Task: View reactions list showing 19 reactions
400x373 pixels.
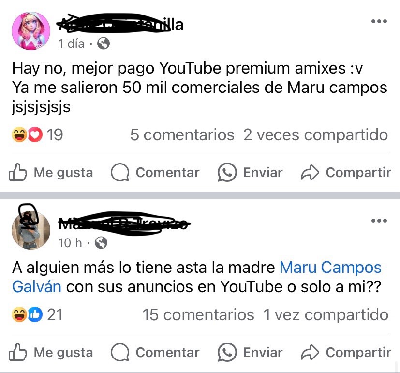Action: click(x=37, y=134)
